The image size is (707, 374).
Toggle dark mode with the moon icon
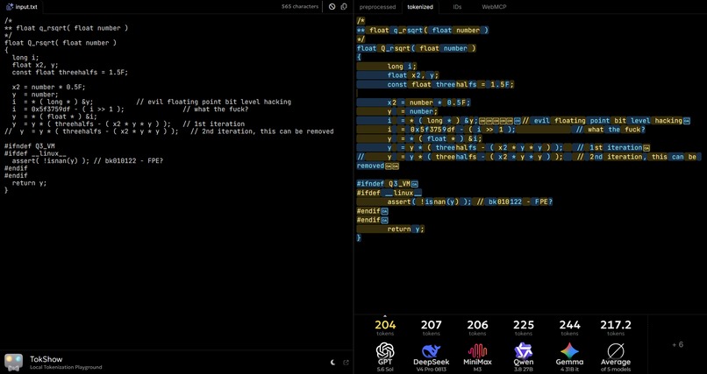click(333, 363)
